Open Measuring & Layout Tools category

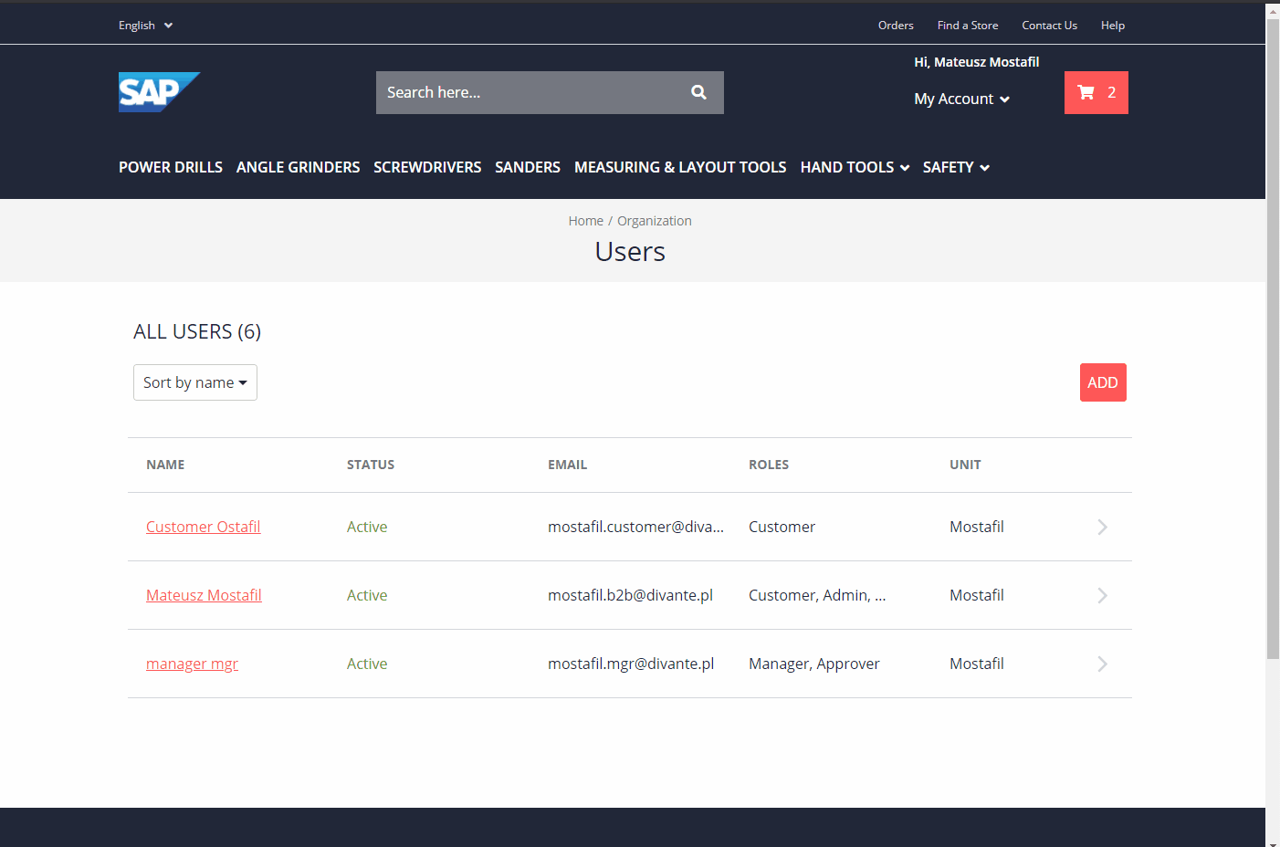[680, 167]
